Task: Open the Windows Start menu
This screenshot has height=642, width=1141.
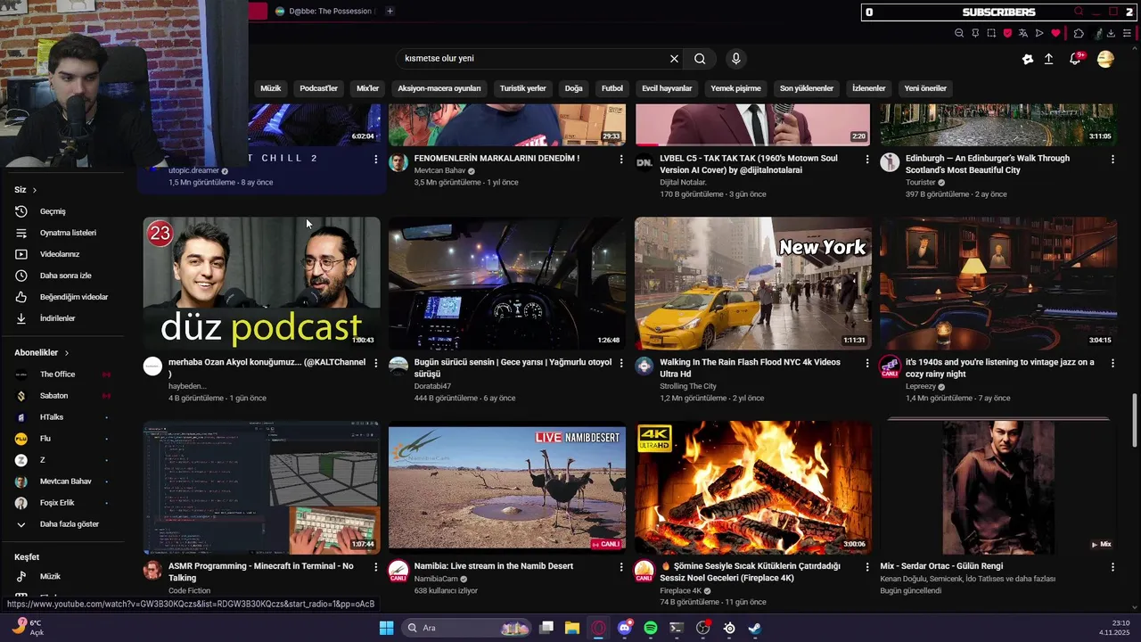Action: 386,628
